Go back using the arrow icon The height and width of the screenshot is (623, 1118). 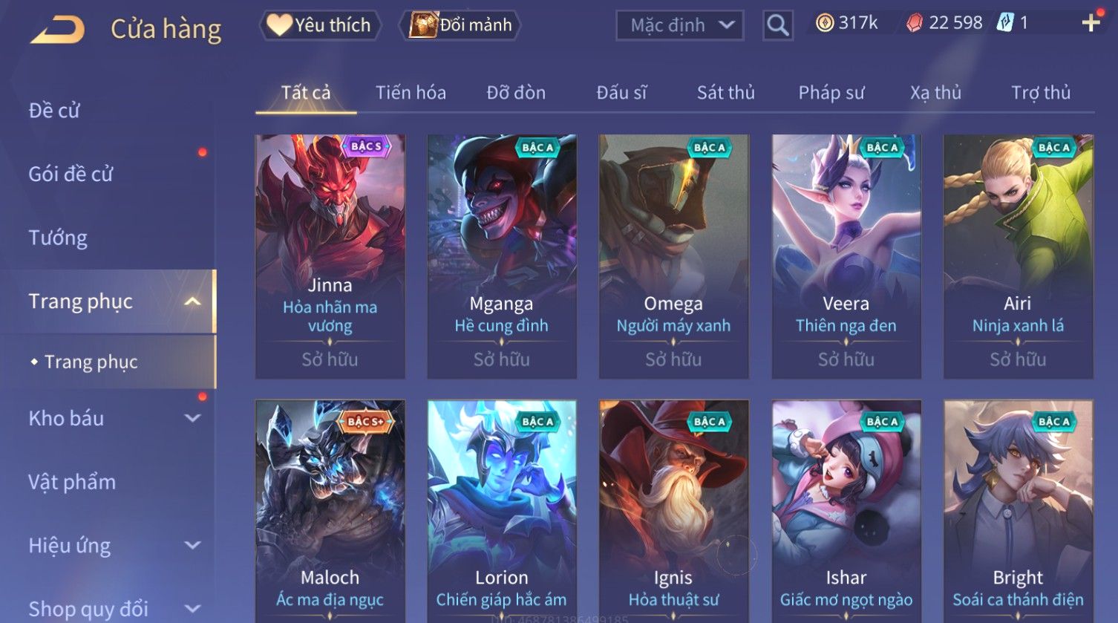click(57, 30)
